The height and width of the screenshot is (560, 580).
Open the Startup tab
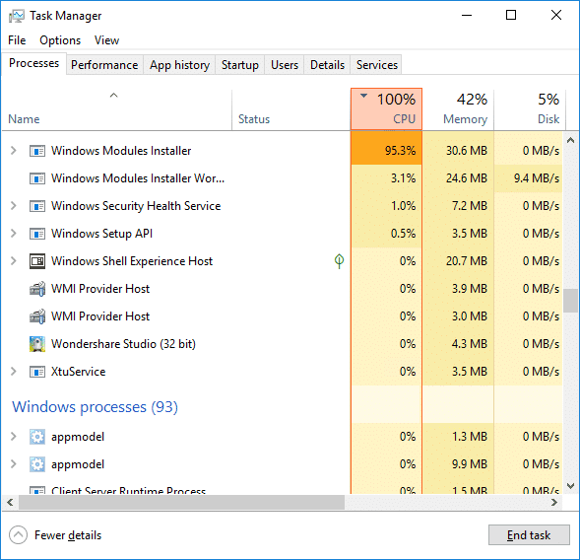click(240, 65)
